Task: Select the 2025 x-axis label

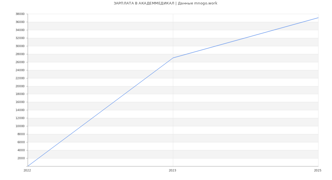Action: click(x=318, y=171)
